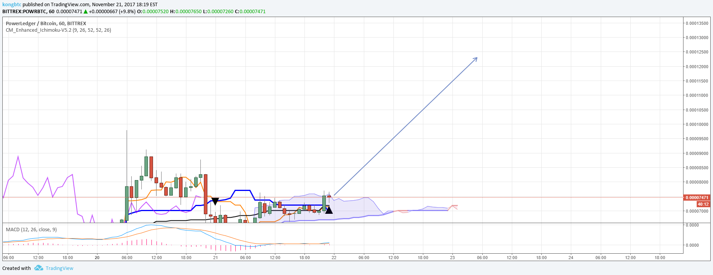Image resolution: width=713 pixels, height=275 pixels.
Task: Click the BITTREX:POWRBTC, 60 symbol text
Action: pyautogui.click(x=28, y=12)
